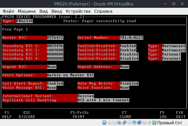Click Voice Function value None
This screenshot has width=188, height=126.
124,88
